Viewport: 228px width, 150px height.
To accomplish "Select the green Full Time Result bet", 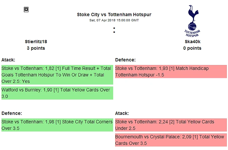I will pos(57,75).
